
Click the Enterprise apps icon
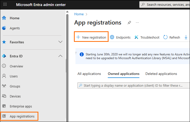4,106
